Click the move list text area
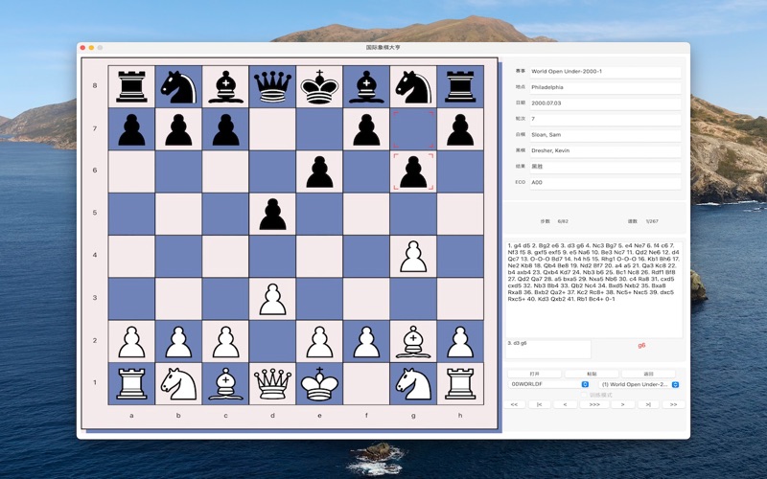Screen dimensions: 767x479 (593, 289)
